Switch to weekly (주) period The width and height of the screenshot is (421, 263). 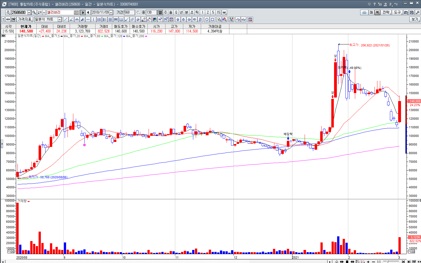(x=166, y=12)
